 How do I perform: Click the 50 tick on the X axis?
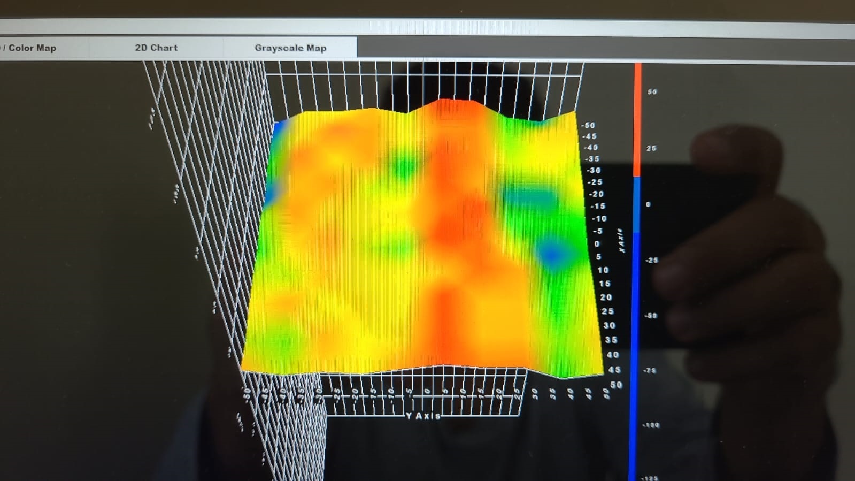pyautogui.click(x=616, y=385)
